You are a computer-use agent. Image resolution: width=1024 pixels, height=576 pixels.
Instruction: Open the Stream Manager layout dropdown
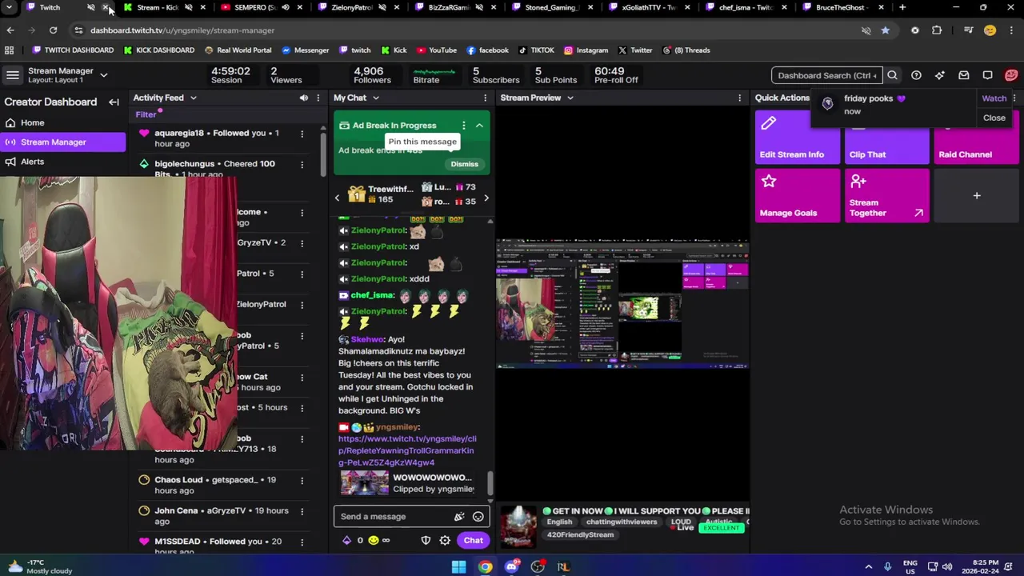[104, 75]
